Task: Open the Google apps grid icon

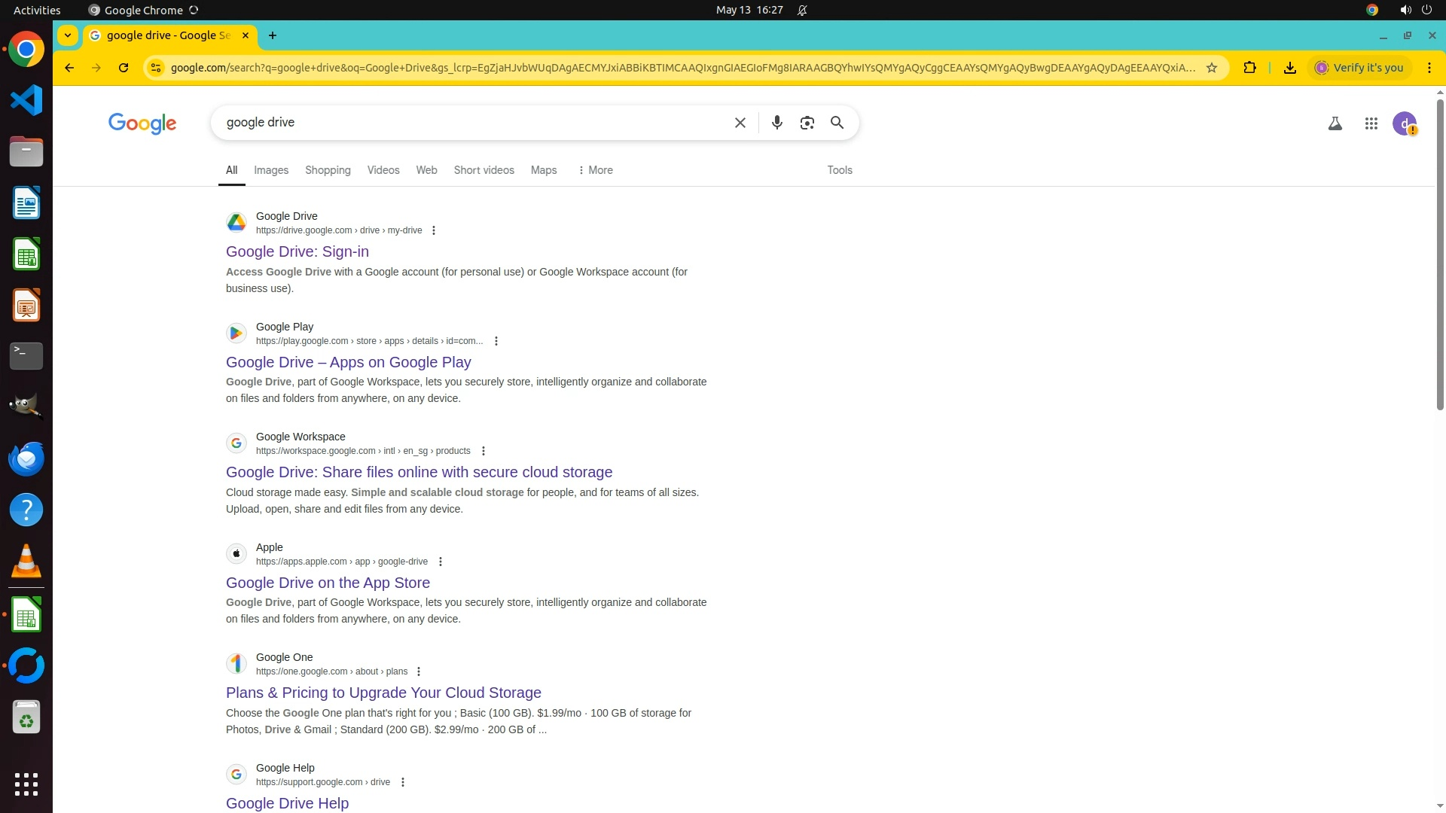Action: [x=1371, y=123]
